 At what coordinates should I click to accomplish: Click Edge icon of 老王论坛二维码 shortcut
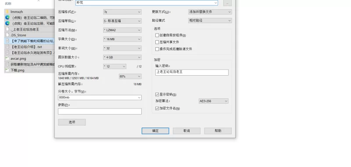click(7, 17)
